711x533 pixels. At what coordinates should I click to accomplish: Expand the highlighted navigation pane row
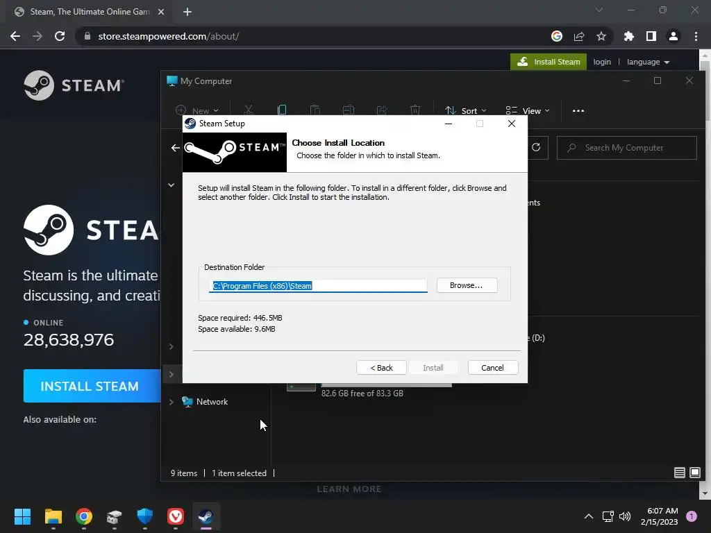(x=171, y=374)
